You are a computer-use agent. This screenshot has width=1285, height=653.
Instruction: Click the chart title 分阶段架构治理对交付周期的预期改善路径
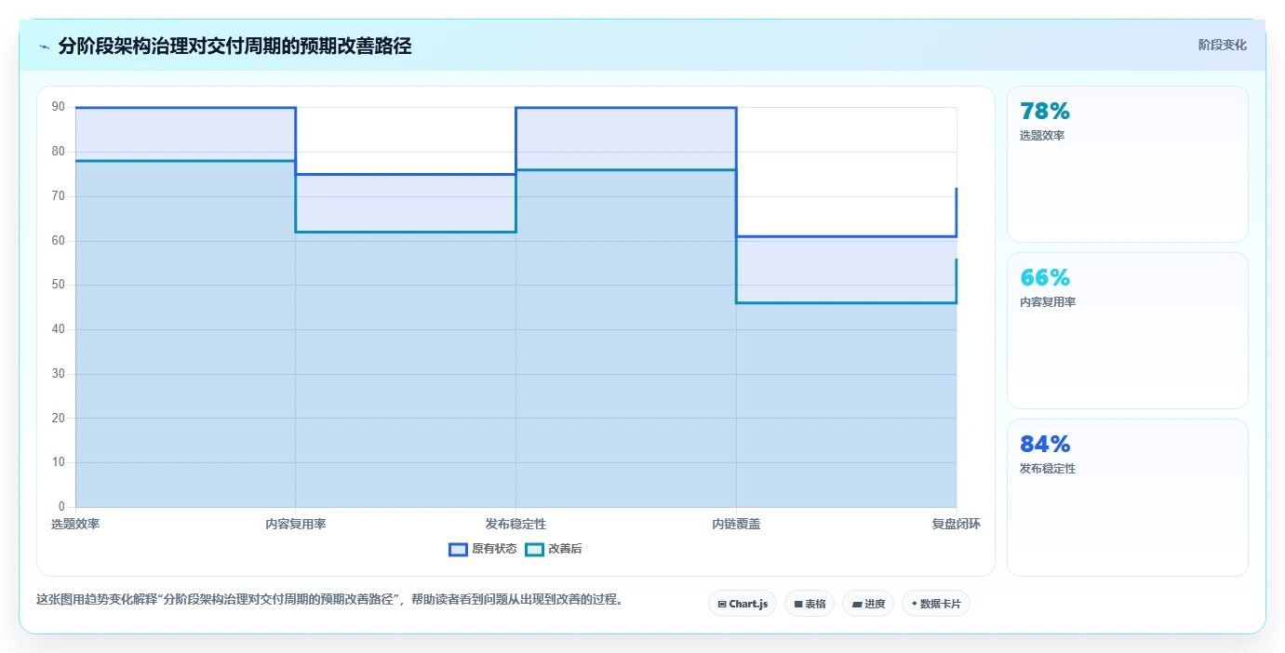tap(234, 46)
